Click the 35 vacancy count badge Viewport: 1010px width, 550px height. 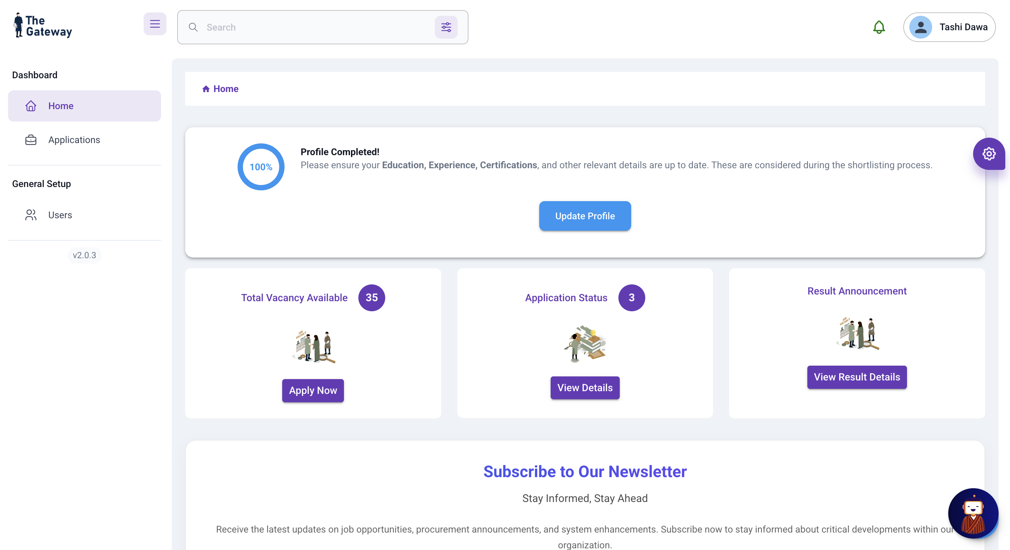pos(371,298)
